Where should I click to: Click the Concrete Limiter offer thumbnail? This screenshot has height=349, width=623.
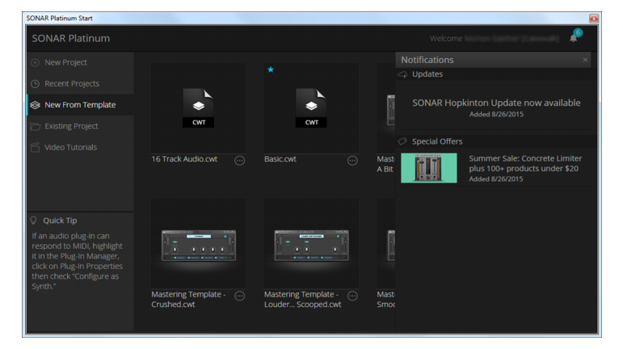tap(429, 168)
